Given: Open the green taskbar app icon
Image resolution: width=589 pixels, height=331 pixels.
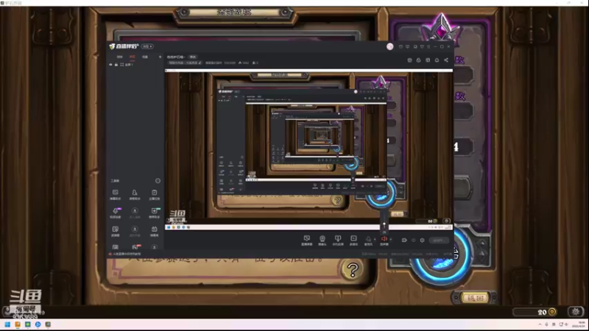Looking at the screenshot, I should click(x=28, y=324).
